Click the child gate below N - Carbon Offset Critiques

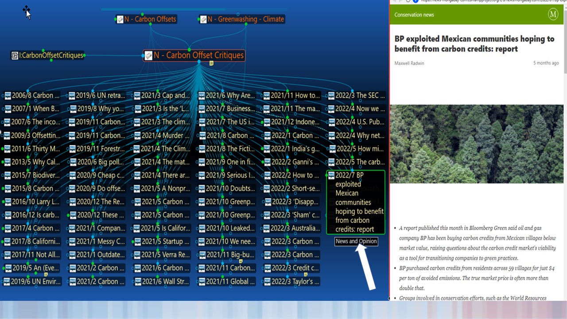click(x=199, y=62)
